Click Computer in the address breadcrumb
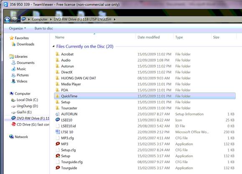242x174 pixels. [40, 19]
